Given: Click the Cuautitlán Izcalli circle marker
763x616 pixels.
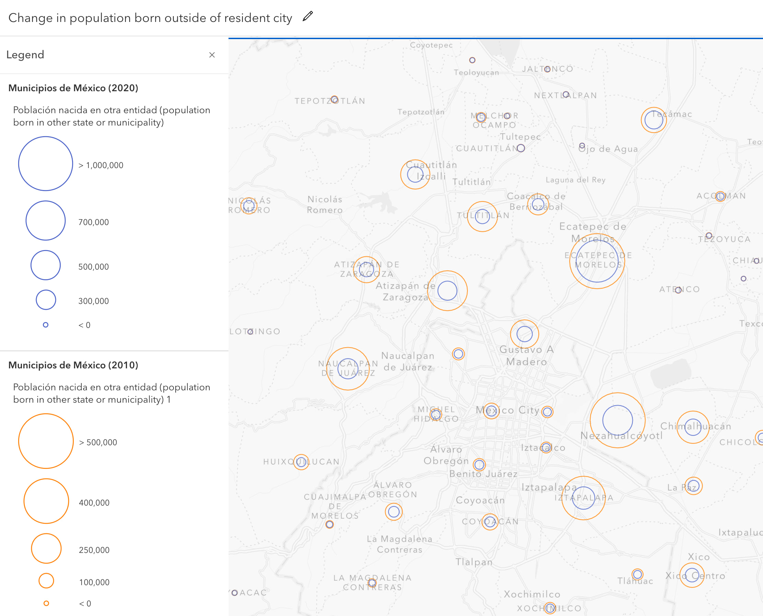Looking at the screenshot, I should pyautogui.click(x=415, y=175).
